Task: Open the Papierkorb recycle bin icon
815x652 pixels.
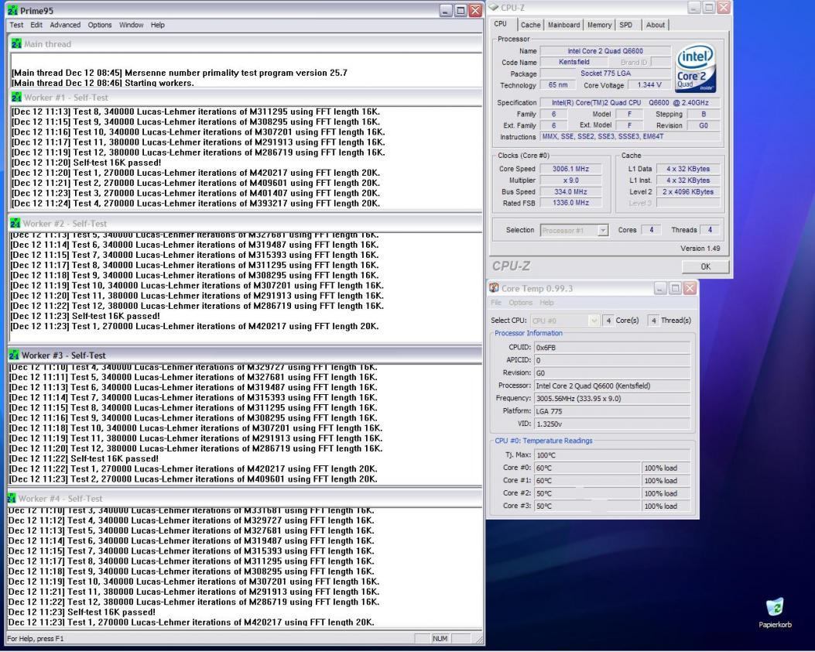Action: point(775,613)
